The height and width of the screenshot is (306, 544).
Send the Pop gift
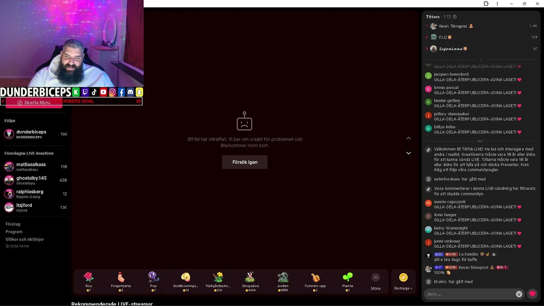click(x=153, y=281)
